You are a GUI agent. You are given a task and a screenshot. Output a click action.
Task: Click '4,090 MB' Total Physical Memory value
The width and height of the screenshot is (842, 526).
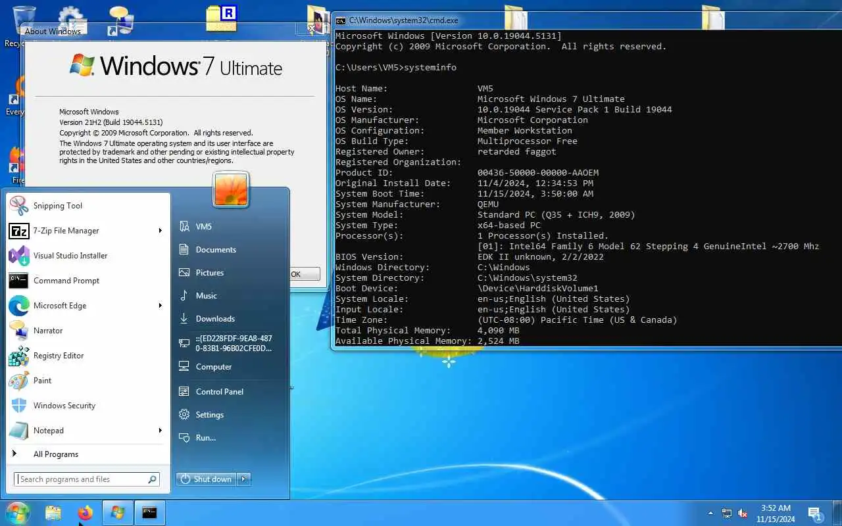point(499,331)
